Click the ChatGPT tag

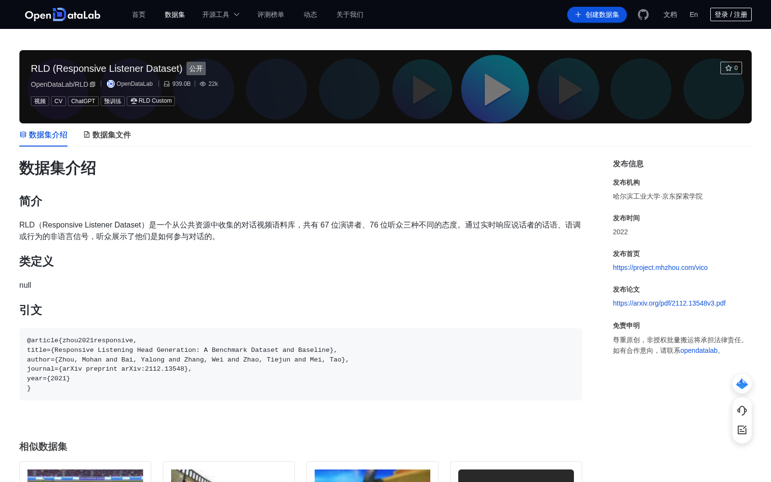(x=83, y=101)
